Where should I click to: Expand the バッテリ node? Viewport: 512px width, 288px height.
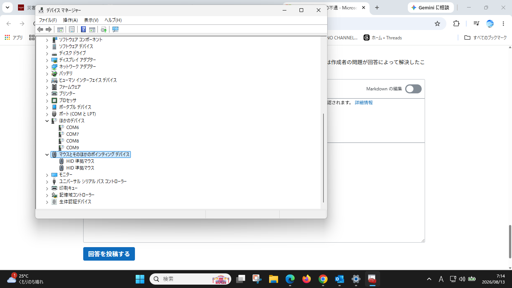(x=47, y=73)
